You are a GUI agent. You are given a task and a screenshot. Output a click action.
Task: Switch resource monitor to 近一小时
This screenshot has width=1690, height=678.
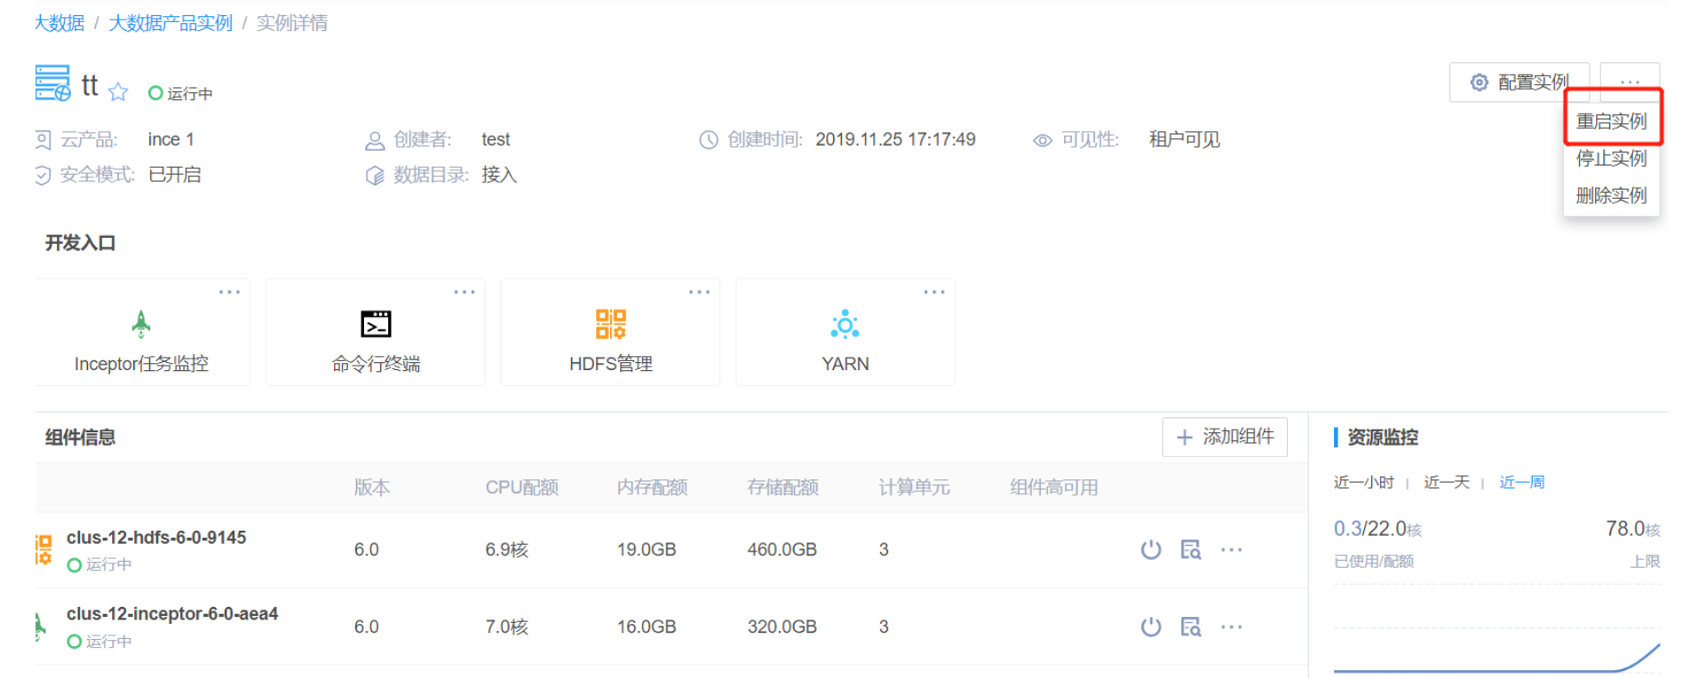(x=1363, y=483)
